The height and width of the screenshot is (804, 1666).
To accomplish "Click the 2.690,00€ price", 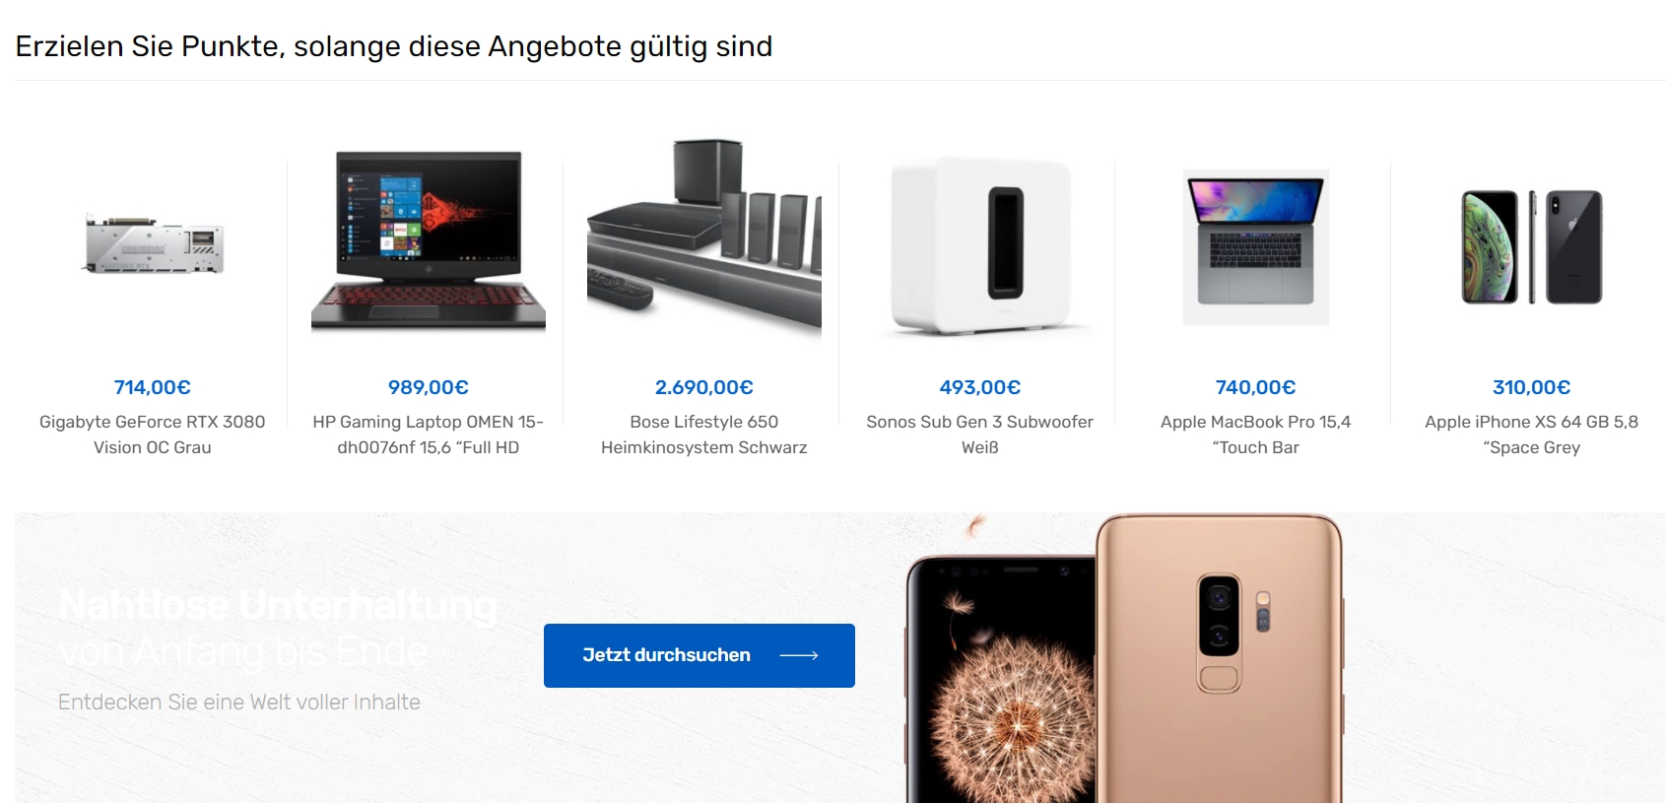I will pyautogui.click(x=704, y=387).
